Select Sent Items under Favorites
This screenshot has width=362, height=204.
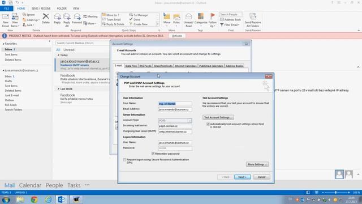click(11, 54)
